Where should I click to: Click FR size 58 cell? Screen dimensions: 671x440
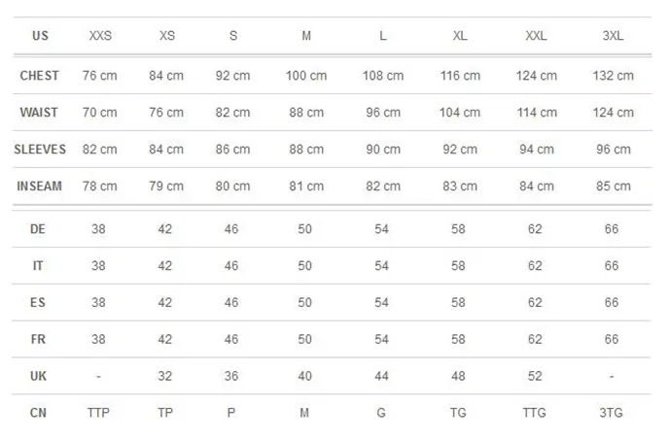click(458, 339)
